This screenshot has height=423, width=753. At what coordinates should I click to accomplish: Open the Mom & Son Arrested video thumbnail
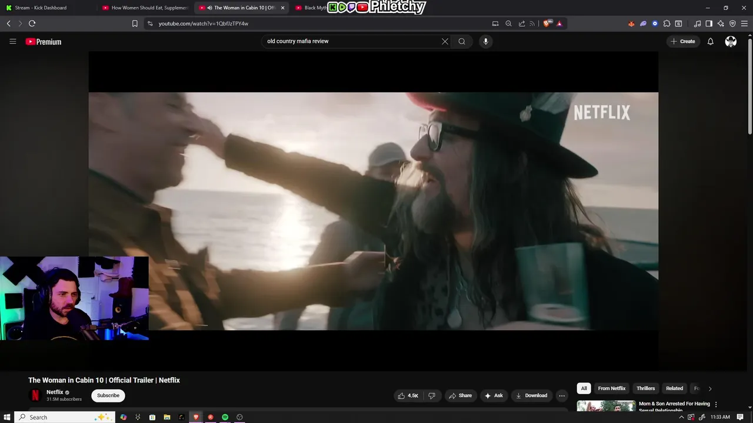(606, 406)
